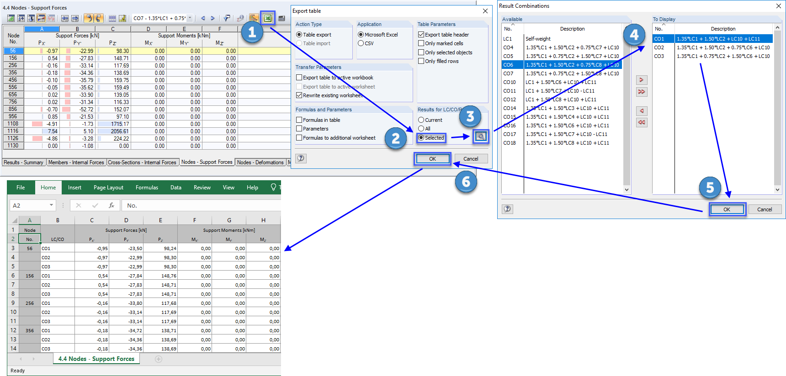Show next load combination with blue right arrow
The image size is (786, 376).
point(212,18)
